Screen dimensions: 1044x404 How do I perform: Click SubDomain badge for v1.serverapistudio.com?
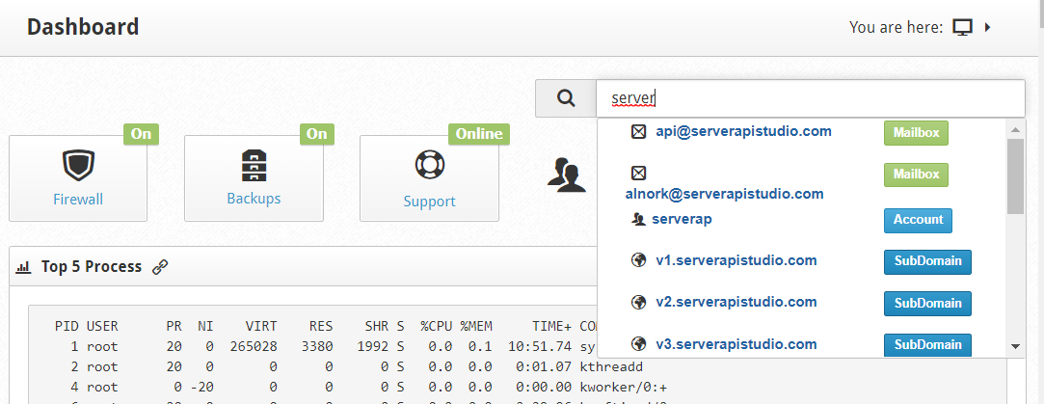pyautogui.click(x=927, y=261)
